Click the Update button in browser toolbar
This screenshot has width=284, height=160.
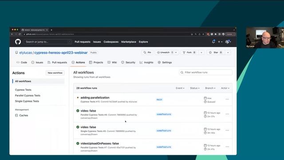point(230,34)
